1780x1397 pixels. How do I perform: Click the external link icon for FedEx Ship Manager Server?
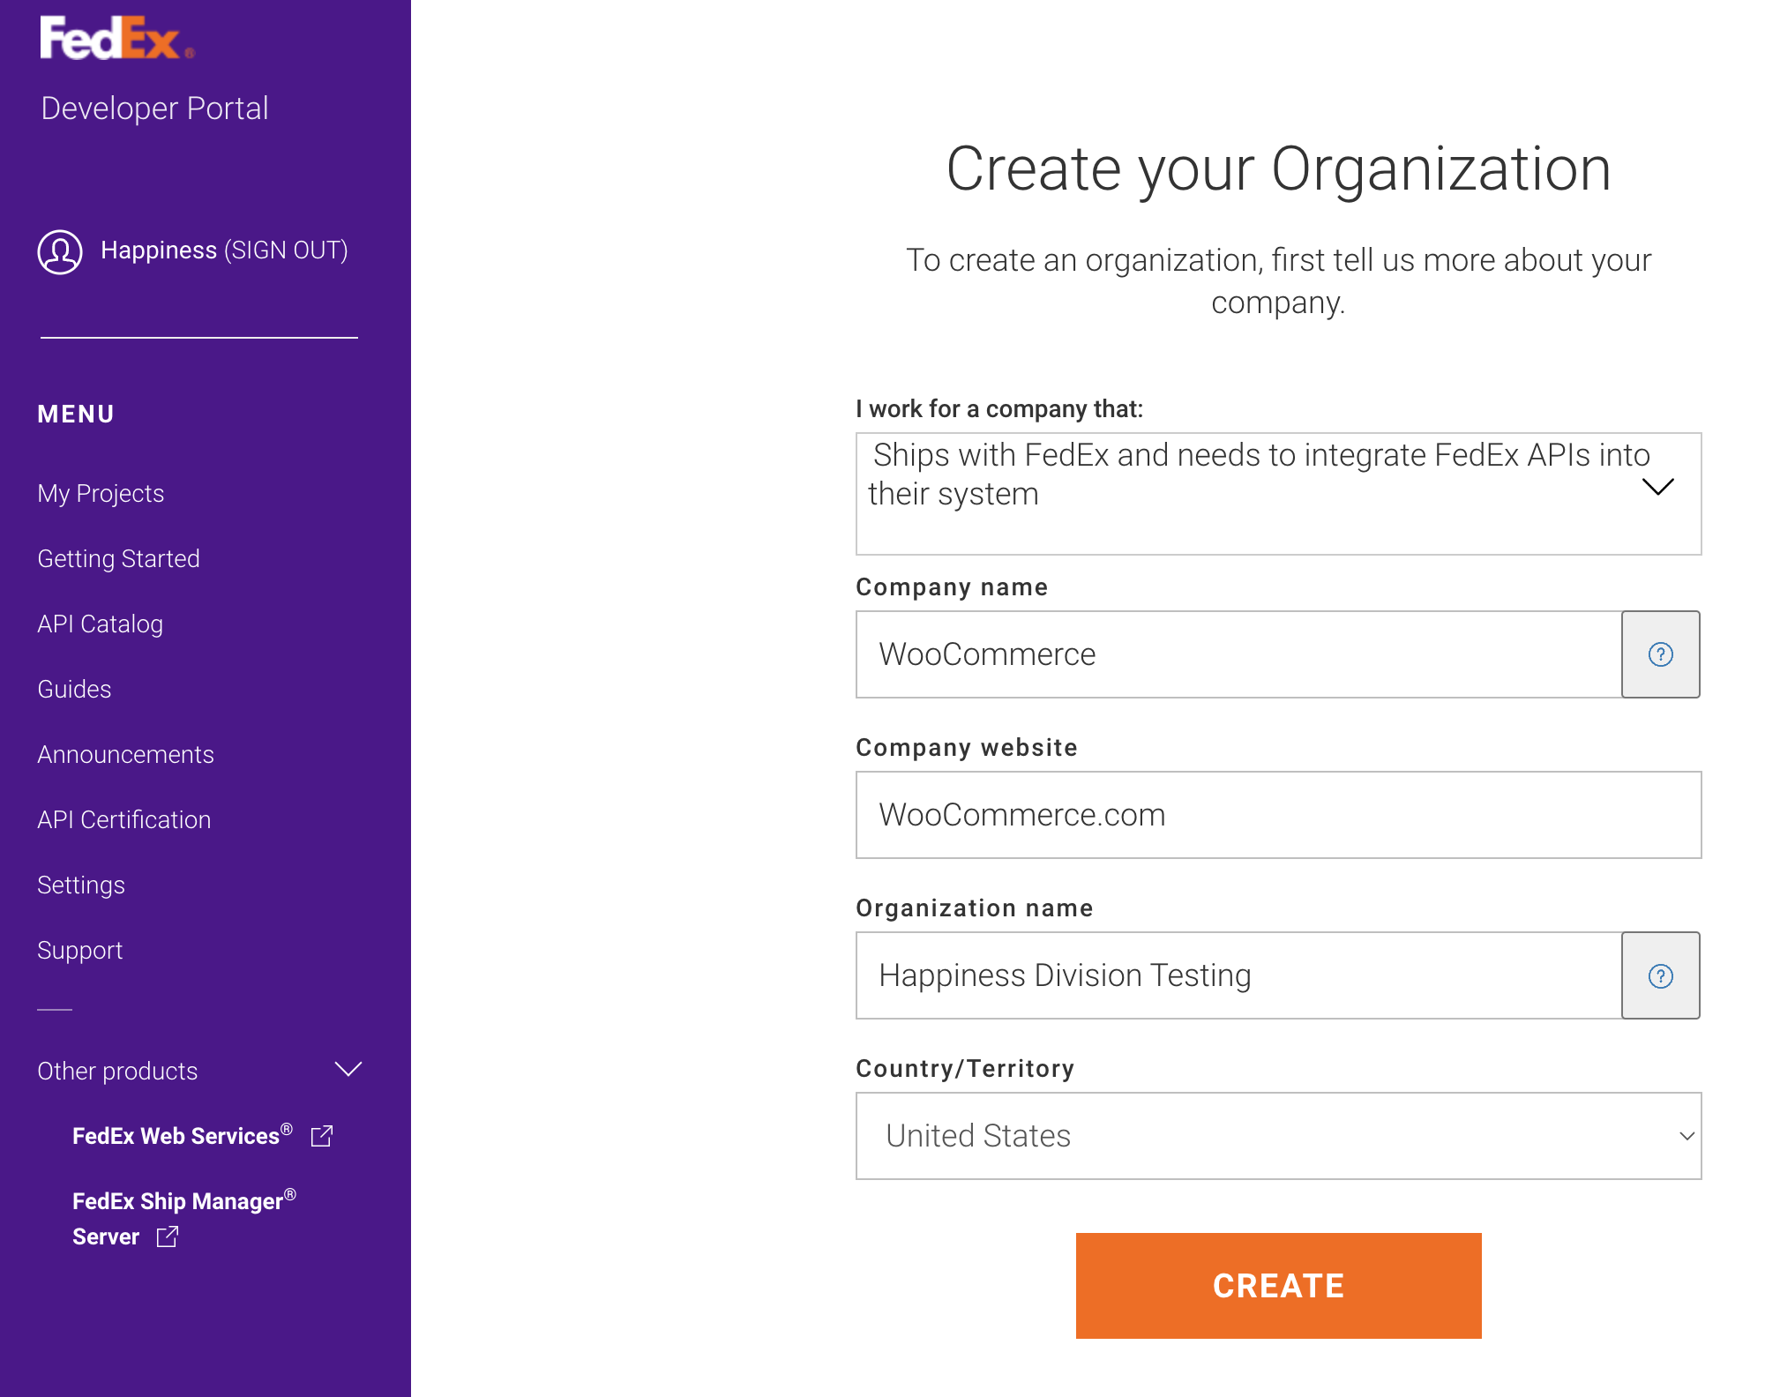pos(168,1236)
